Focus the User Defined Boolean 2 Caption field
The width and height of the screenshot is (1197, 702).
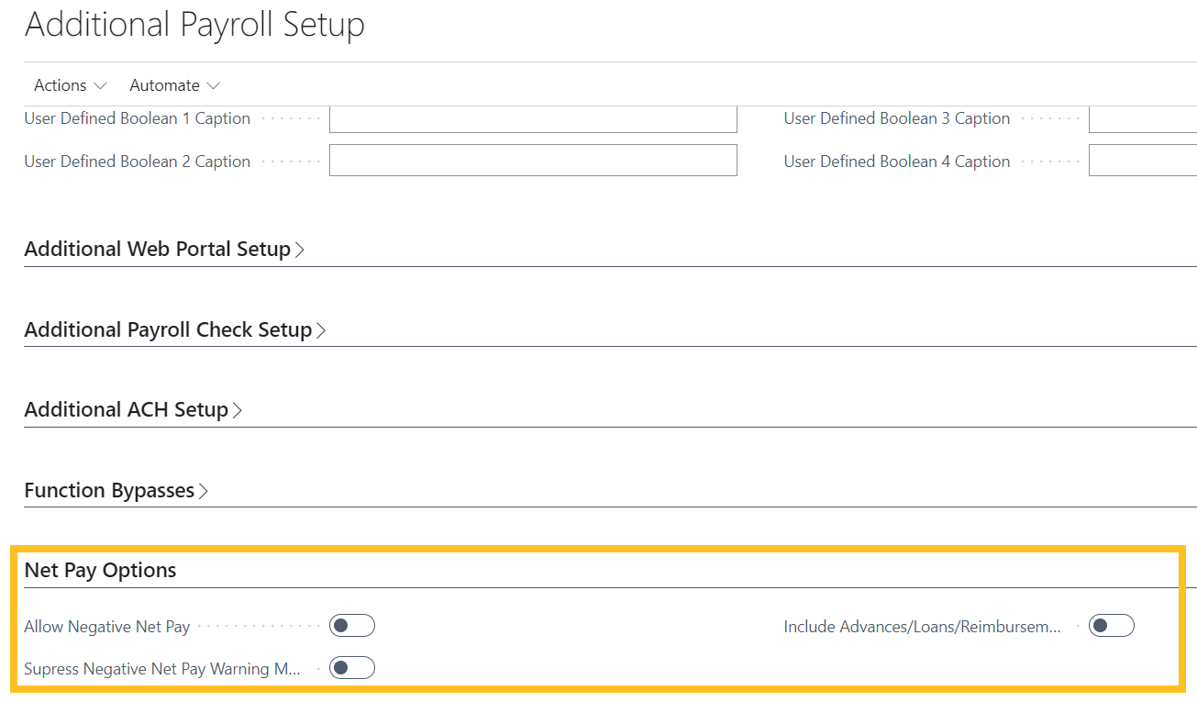pos(533,161)
